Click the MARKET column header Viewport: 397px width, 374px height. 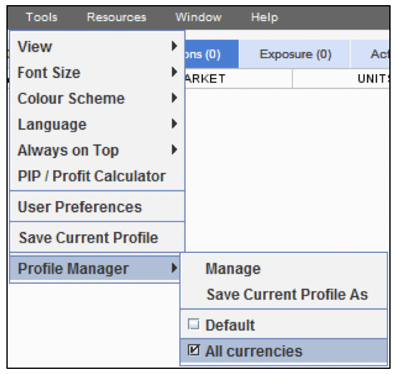pyautogui.click(x=205, y=79)
